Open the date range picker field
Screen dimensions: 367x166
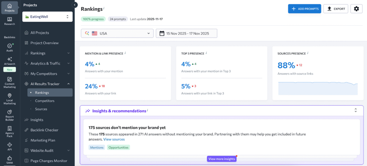click(186, 33)
